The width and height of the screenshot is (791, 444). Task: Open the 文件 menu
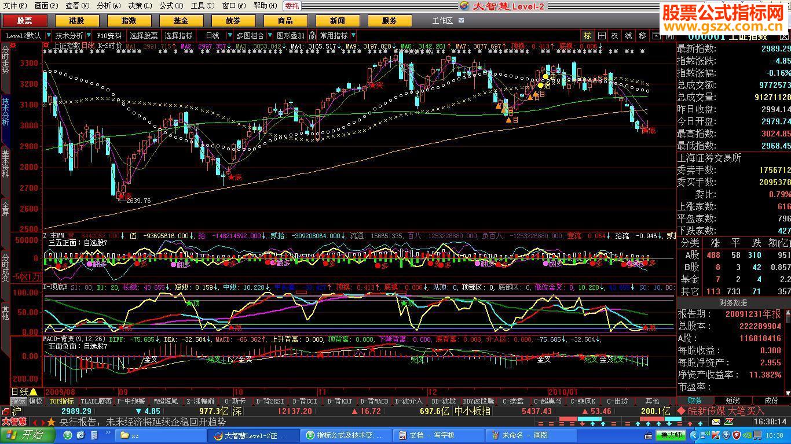coord(14,6)
